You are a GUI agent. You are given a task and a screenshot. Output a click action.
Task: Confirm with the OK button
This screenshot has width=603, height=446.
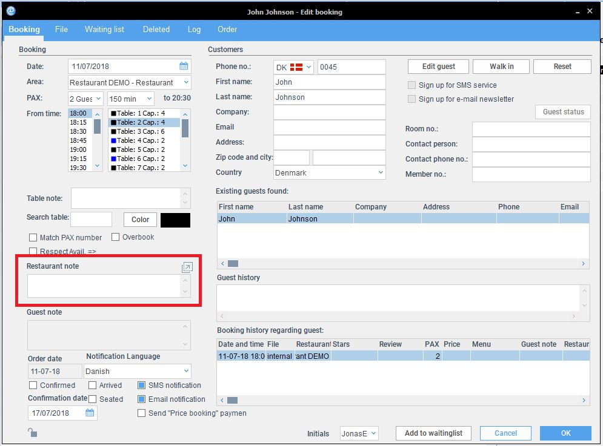pyautogui.click(x=565, y=433)
